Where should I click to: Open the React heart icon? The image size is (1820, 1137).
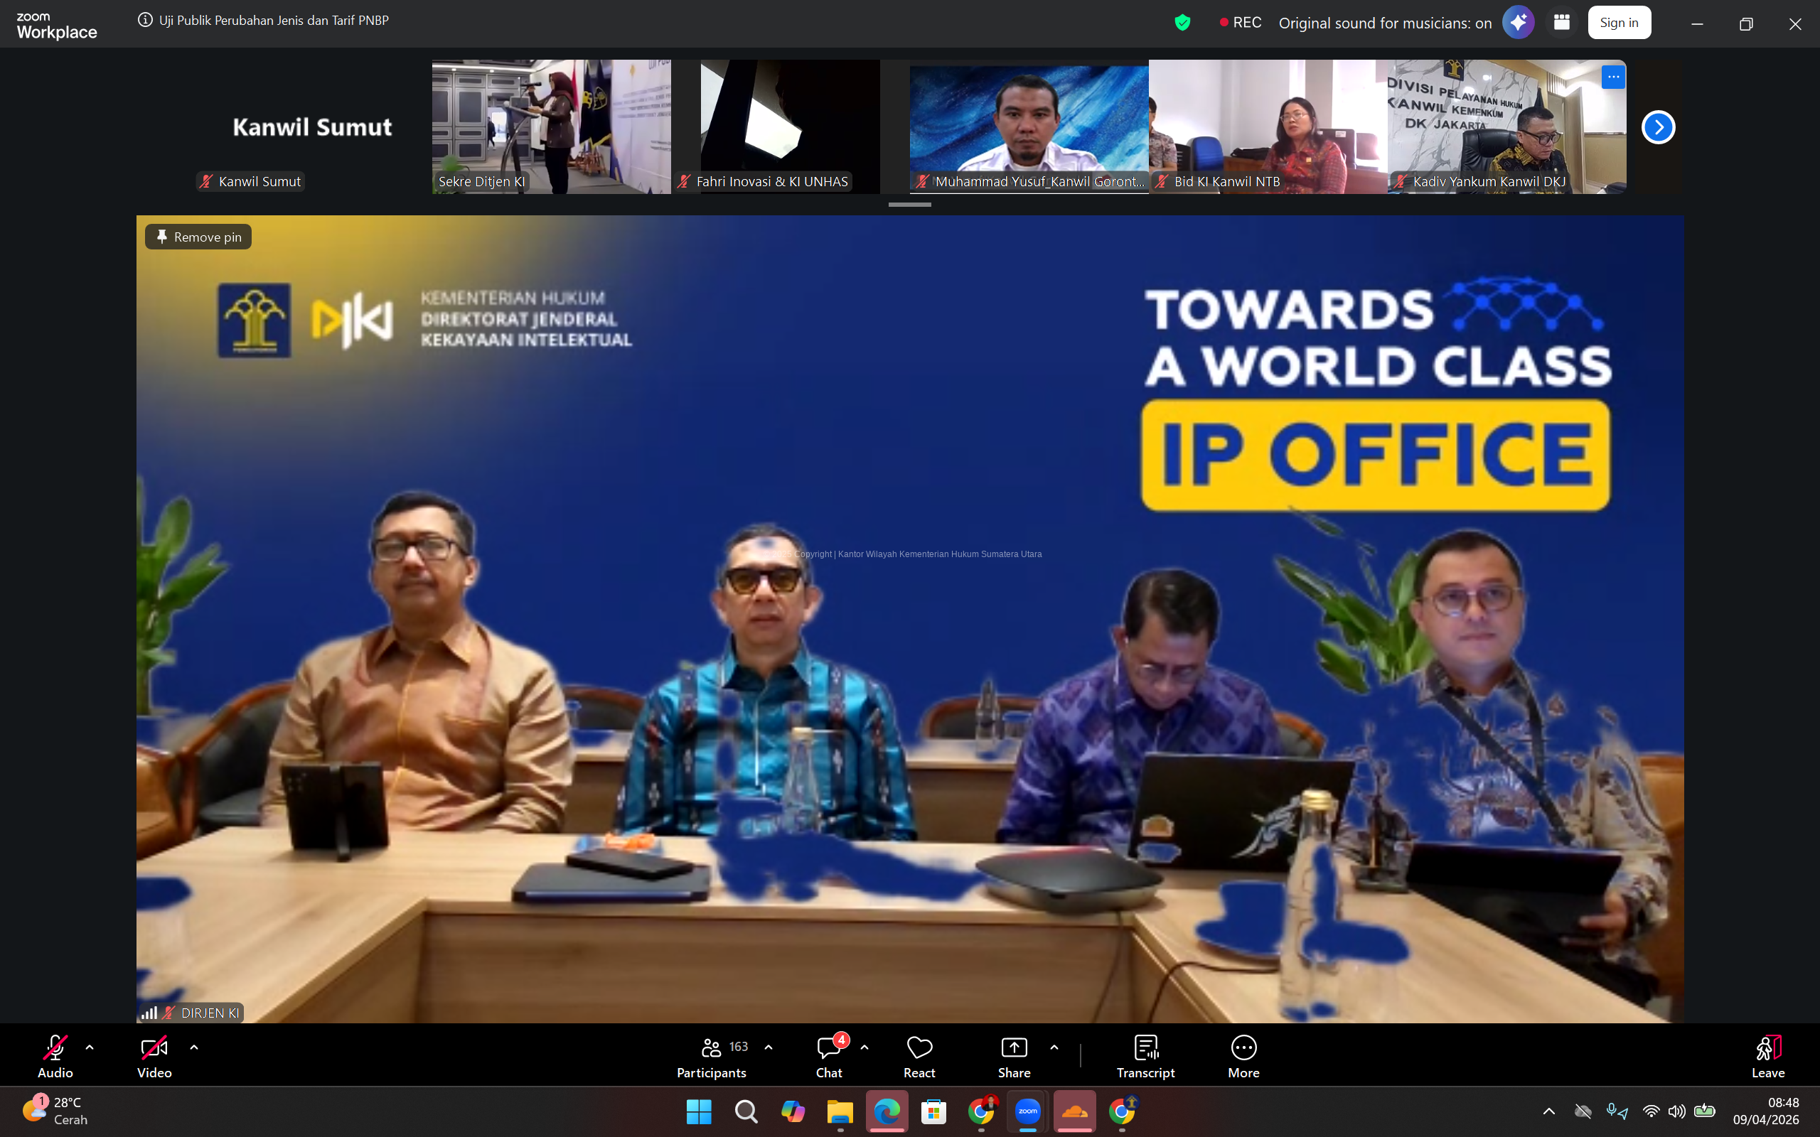(x=919, y=1048)
